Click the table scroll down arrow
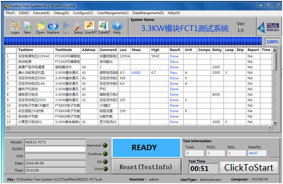Screen dimensions: 283x184 pyautogui.click(x=275, y=123)
